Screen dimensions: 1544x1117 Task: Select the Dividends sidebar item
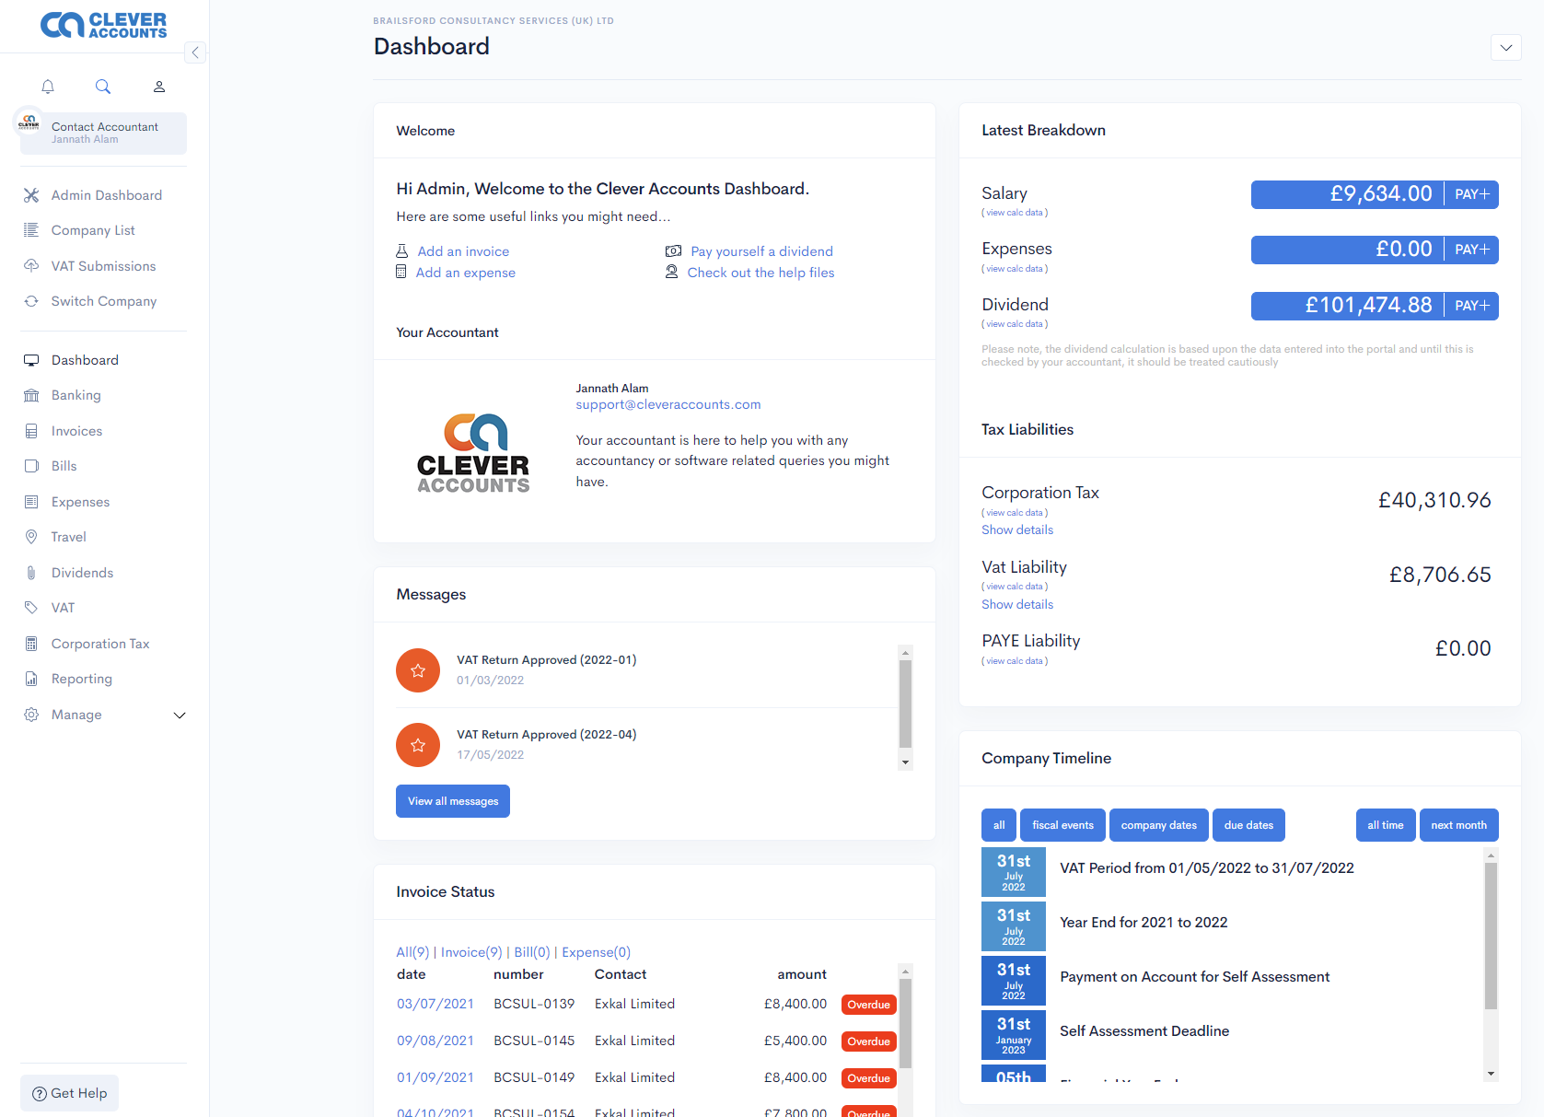click(x=82, y=572)
